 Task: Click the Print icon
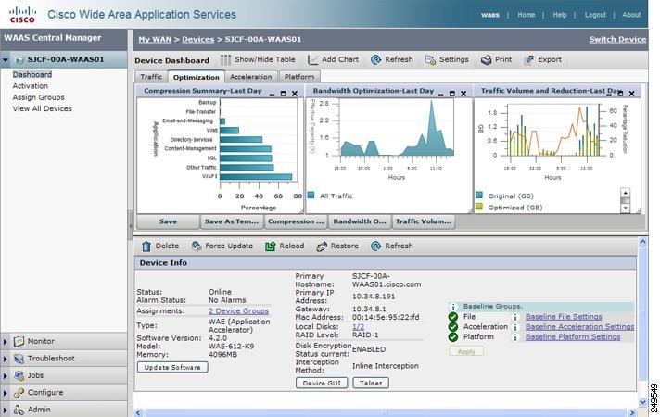pyautogui.click(x=486, y=60)
